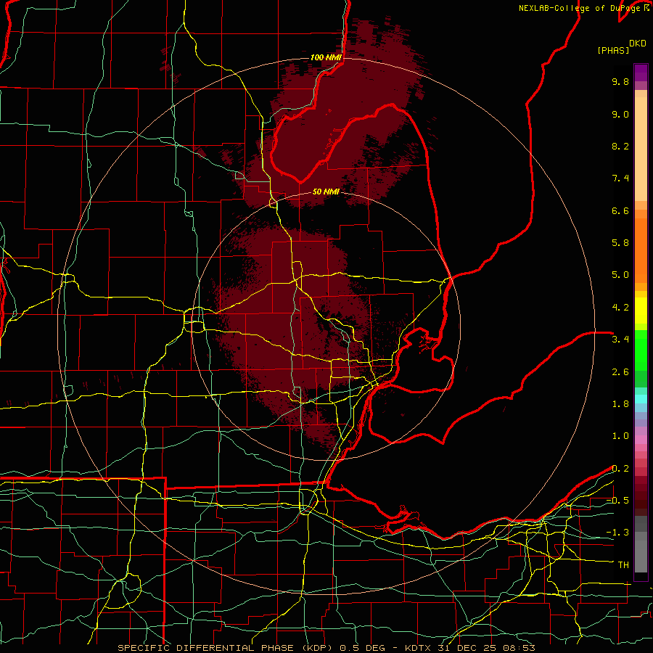
Task: Click the -1.3 value on the color scale
Action: coord(617,533)
